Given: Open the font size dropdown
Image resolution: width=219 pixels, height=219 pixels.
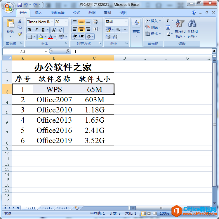Looking at the screenshot, I should [x=66, y=22].
